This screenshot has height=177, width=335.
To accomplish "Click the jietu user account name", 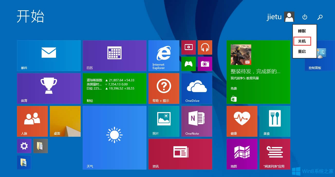I will click(x=274, y=17).
